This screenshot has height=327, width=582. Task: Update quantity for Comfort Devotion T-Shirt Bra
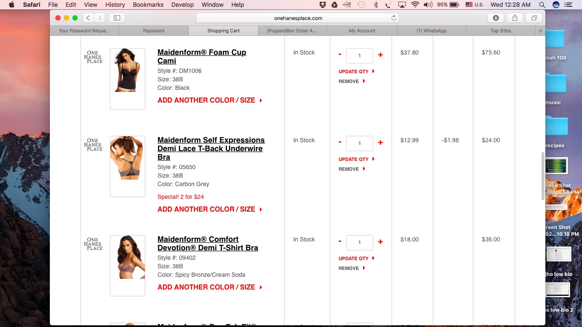(x=357, y=258)
